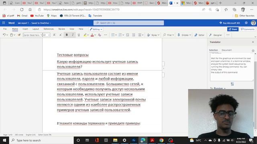The height and width of the screenshot is (144, 257).
Task: Switch to the References tab
Action: point(49,29)
